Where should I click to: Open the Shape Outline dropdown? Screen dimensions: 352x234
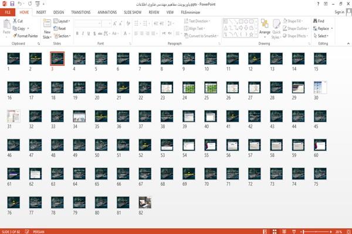coord(296,29)
